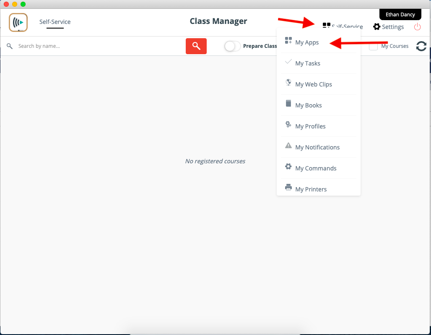The width and height of the screenshot is (431, 335).
Task: Click the My Books book icon
Action: (x=288, y=103)
